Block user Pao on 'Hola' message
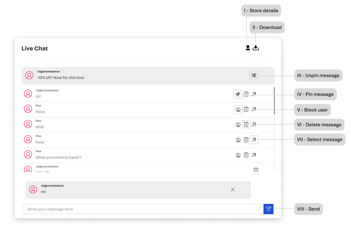Screen dimensions: 351x232 (238, 109)
